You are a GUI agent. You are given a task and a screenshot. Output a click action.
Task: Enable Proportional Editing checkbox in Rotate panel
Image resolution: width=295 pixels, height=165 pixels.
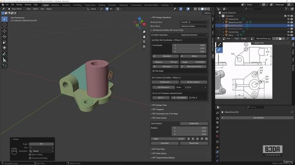click(30, 158)
